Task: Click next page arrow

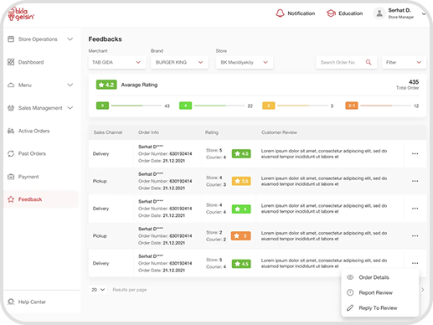Action: tap(423, 290)
